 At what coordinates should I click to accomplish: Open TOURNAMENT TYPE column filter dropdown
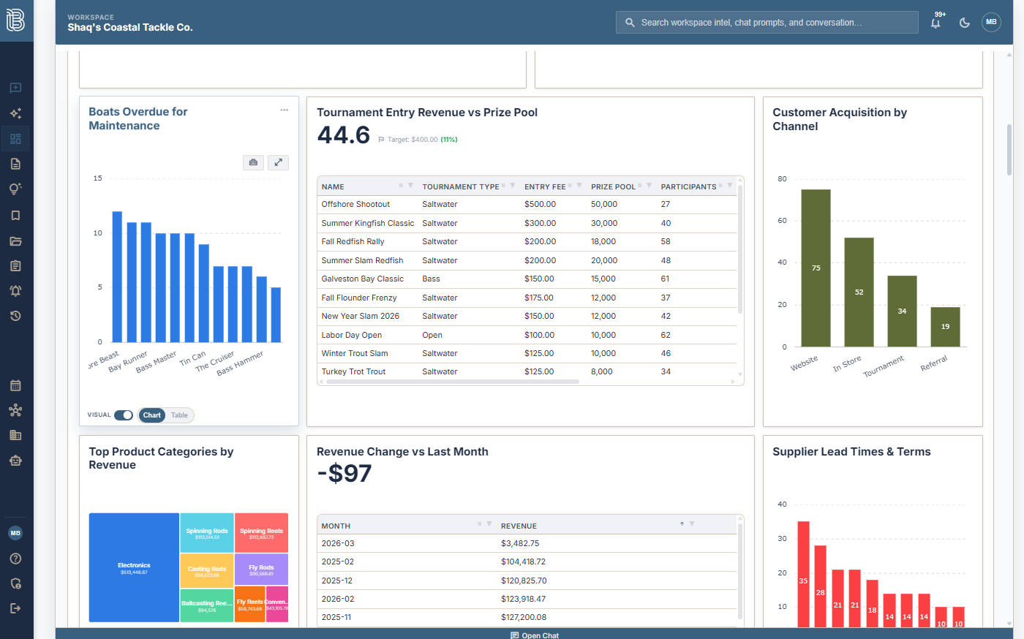click(x=512, y=186)
